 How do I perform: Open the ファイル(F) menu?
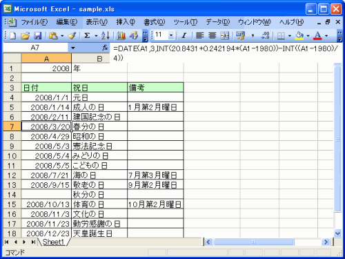point(34,22)
